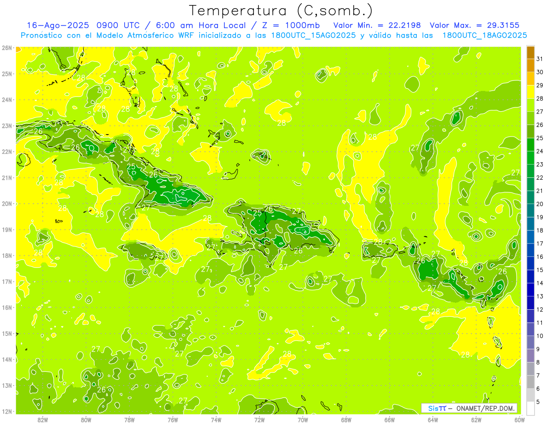Click the '22N' latitude axis label

coord(7,152)
